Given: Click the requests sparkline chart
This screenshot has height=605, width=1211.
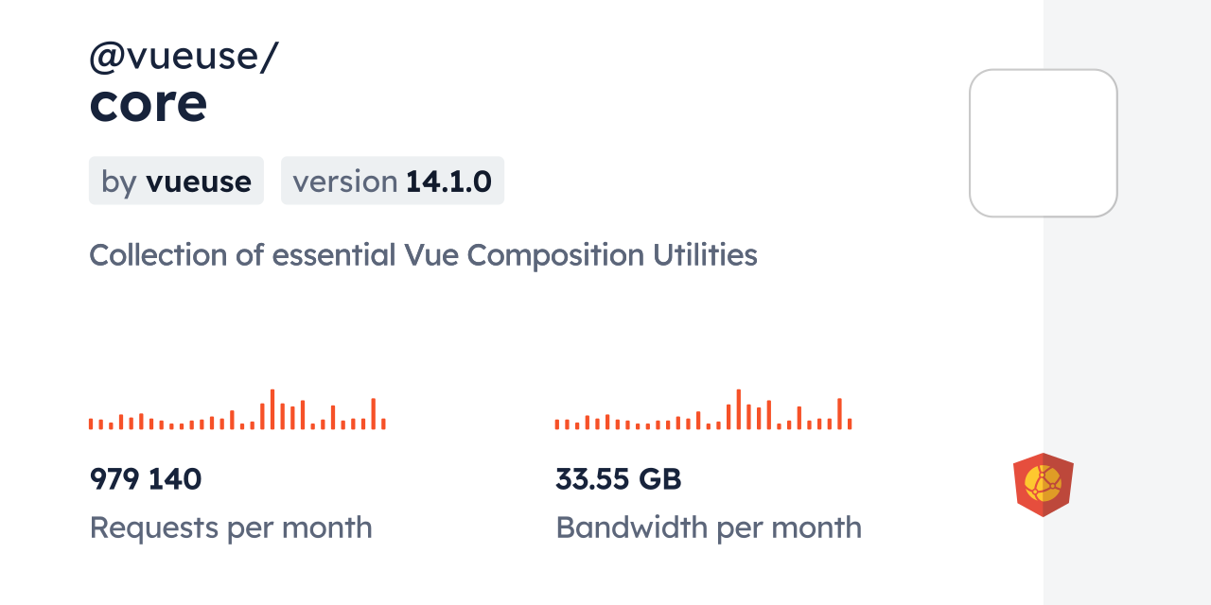Looking at the screenshot, I should point(237,411).
